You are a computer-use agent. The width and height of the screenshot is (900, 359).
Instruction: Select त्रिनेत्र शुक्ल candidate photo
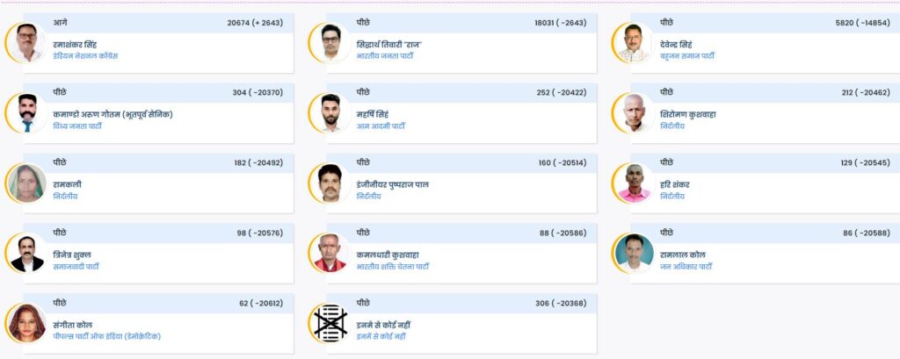pos(27,253)
